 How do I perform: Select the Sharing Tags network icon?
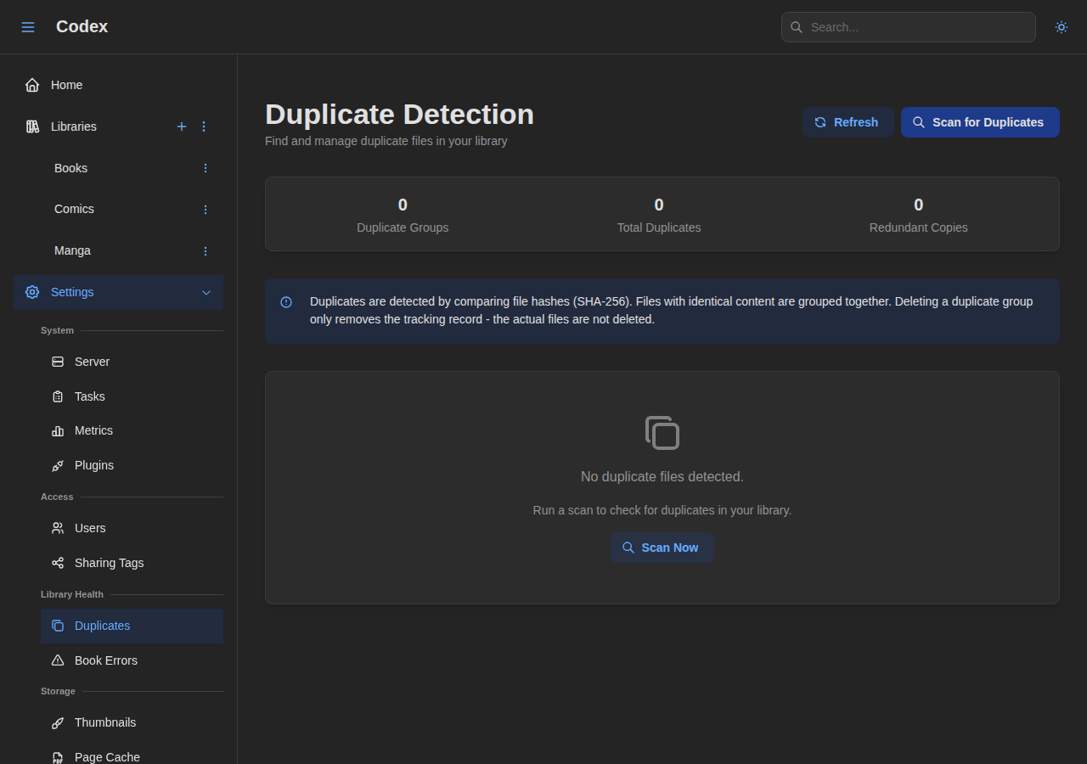57,563
